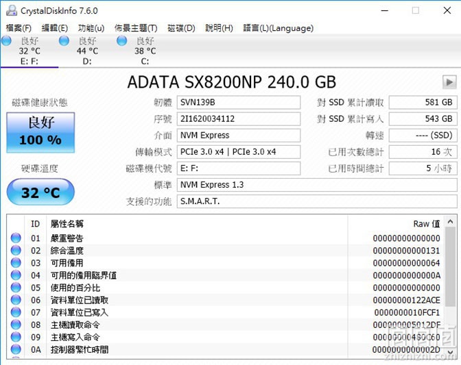This screenshot has width=461, height=365.
Task: Open the 編輯(E) menu
Action: (x=55, y=28)
